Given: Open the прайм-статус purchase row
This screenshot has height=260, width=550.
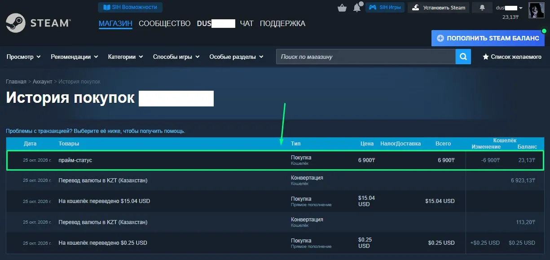Looking at the screenshot, I should [275, 160].
